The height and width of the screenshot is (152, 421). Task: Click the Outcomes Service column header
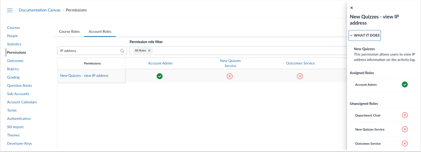[300, 63]
